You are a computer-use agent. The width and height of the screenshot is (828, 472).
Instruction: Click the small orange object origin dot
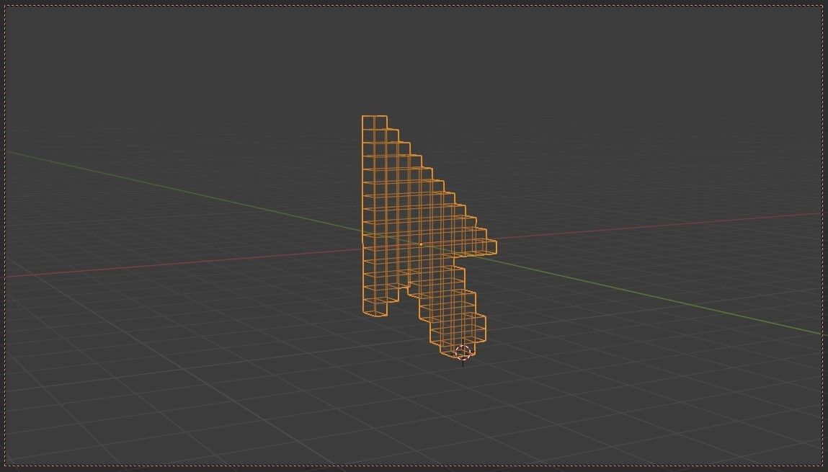click(421, 244)
